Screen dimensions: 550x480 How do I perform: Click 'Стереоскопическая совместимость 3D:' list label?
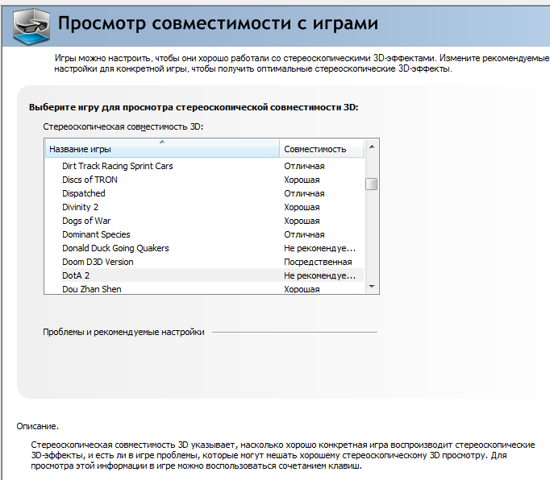tap(123, 126)
